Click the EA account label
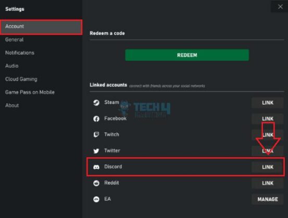The width and height of the screenshot is (288, 218). tap(107, 199)
